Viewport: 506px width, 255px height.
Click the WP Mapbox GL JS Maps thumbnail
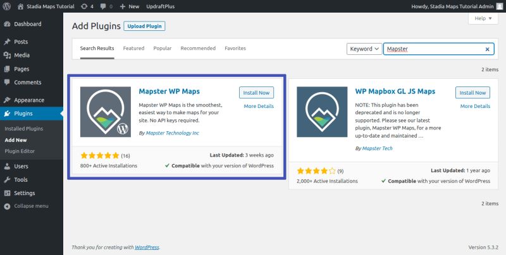point(322,112)
